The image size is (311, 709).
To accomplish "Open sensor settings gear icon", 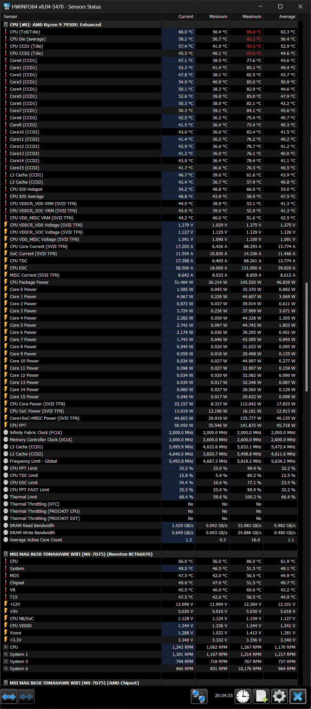I will tap(279, 697).
